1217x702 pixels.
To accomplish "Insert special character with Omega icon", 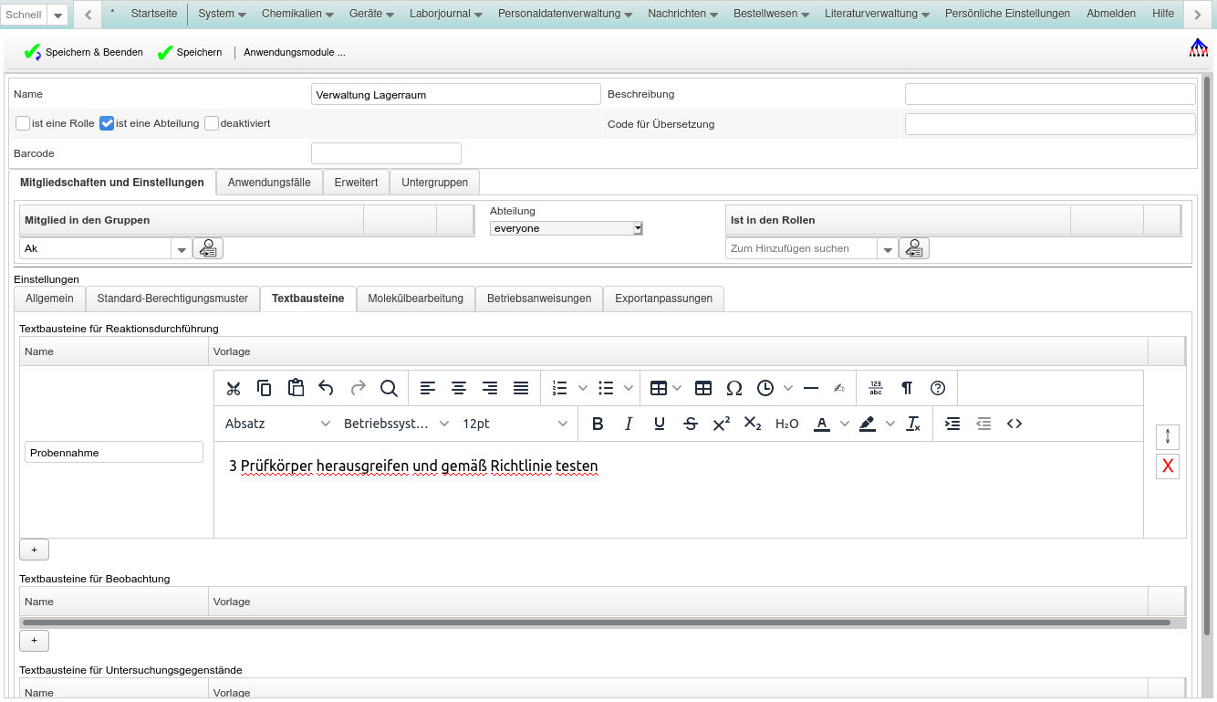I will click(x=734, y=388).
